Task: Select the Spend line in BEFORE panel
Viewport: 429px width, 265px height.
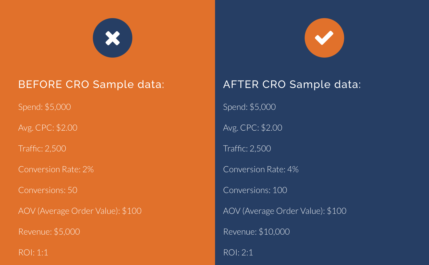Action: click(45, 107)
